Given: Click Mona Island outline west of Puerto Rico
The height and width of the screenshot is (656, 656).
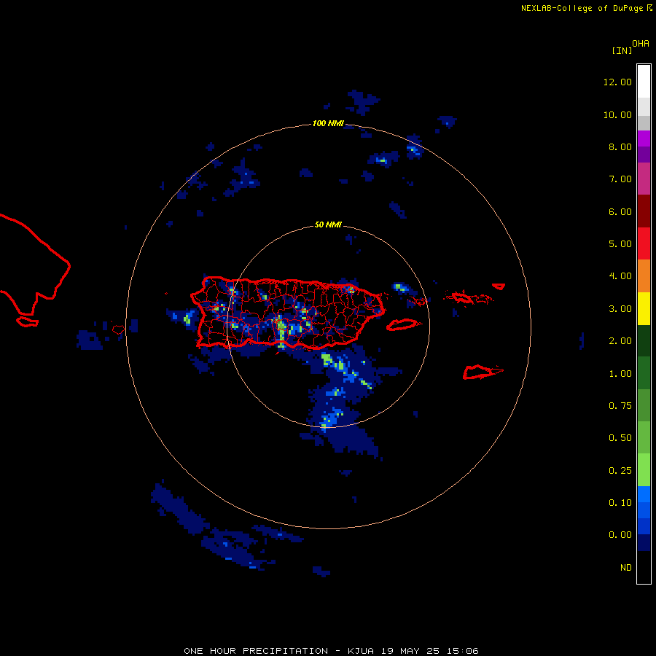Looking at the screenshot, I should pos(118,329).
